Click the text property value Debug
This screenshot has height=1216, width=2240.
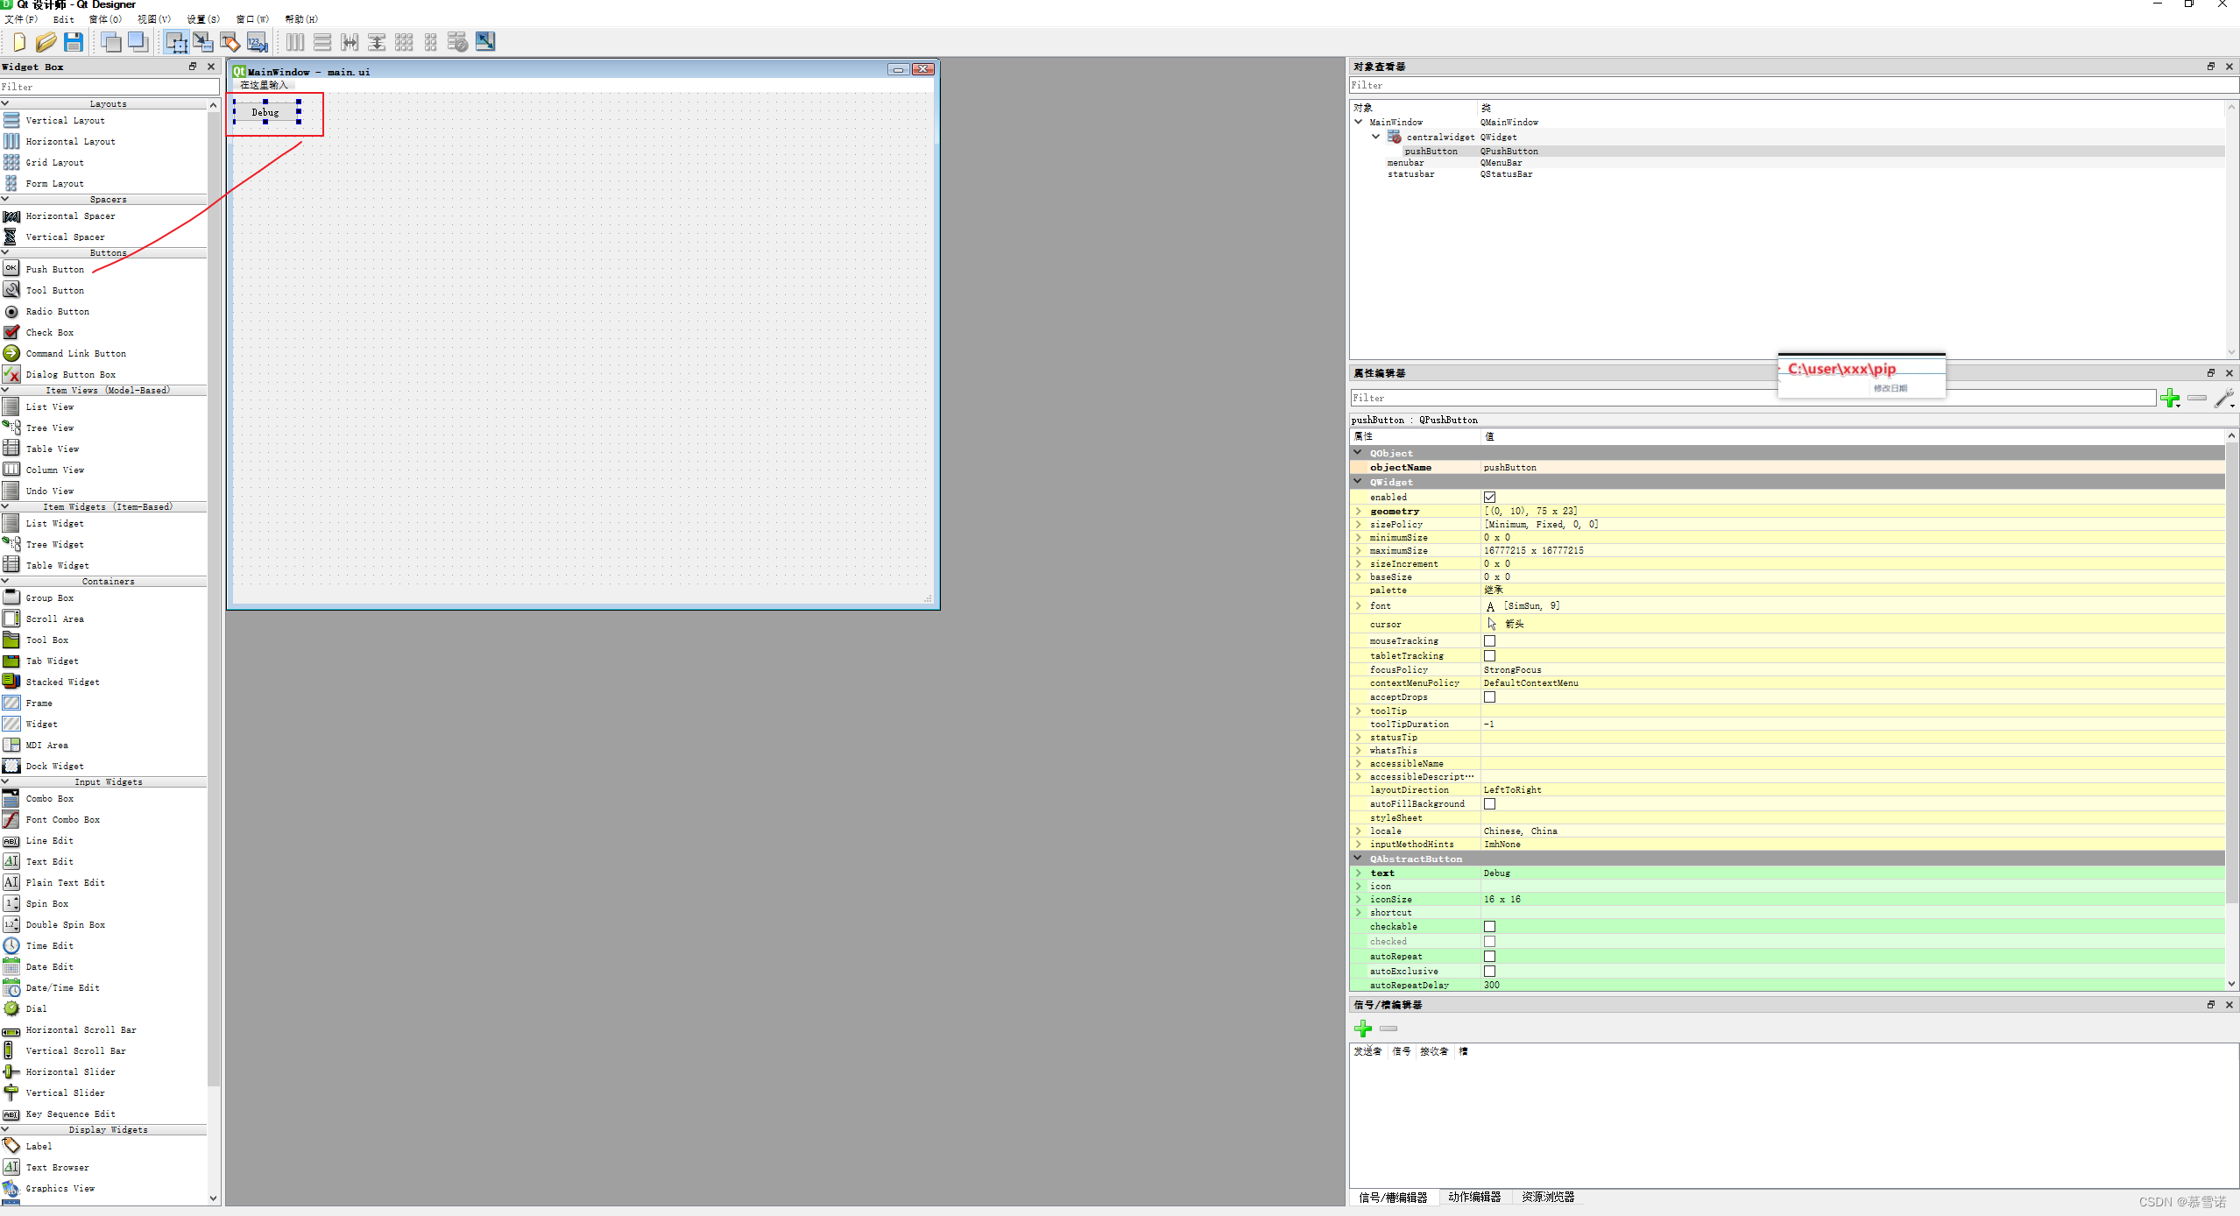click(1852, 873)
